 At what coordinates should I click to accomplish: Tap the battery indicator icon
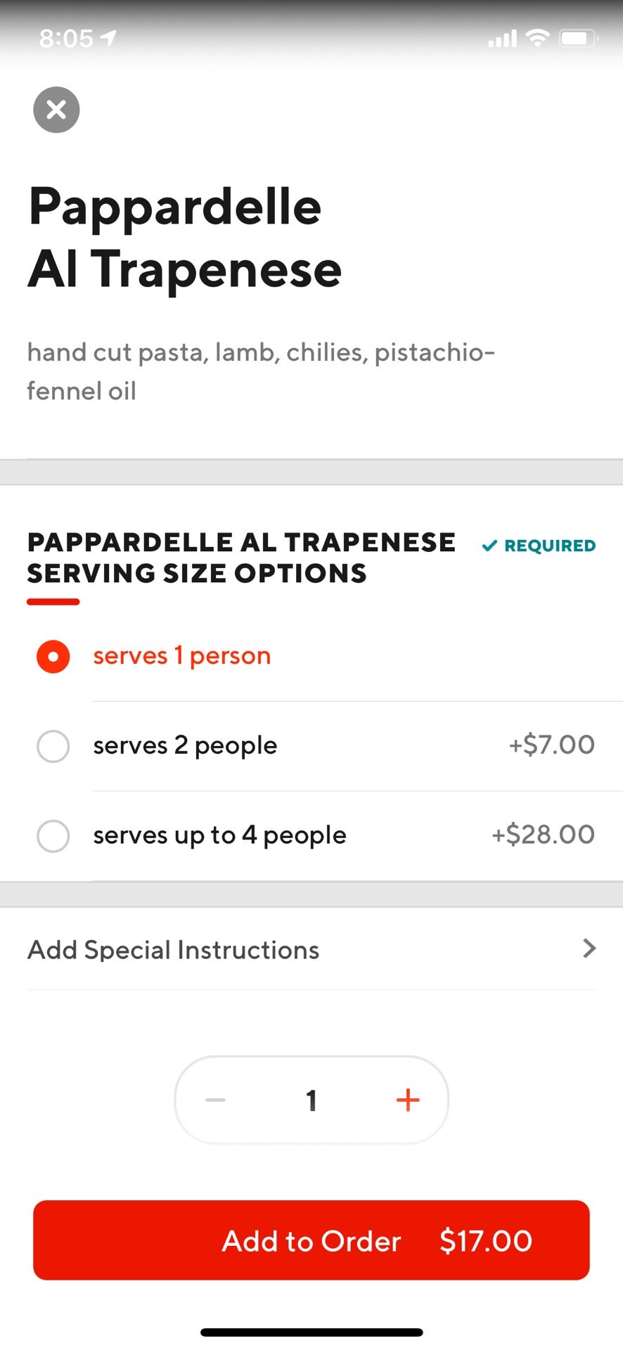pos(578,38)
